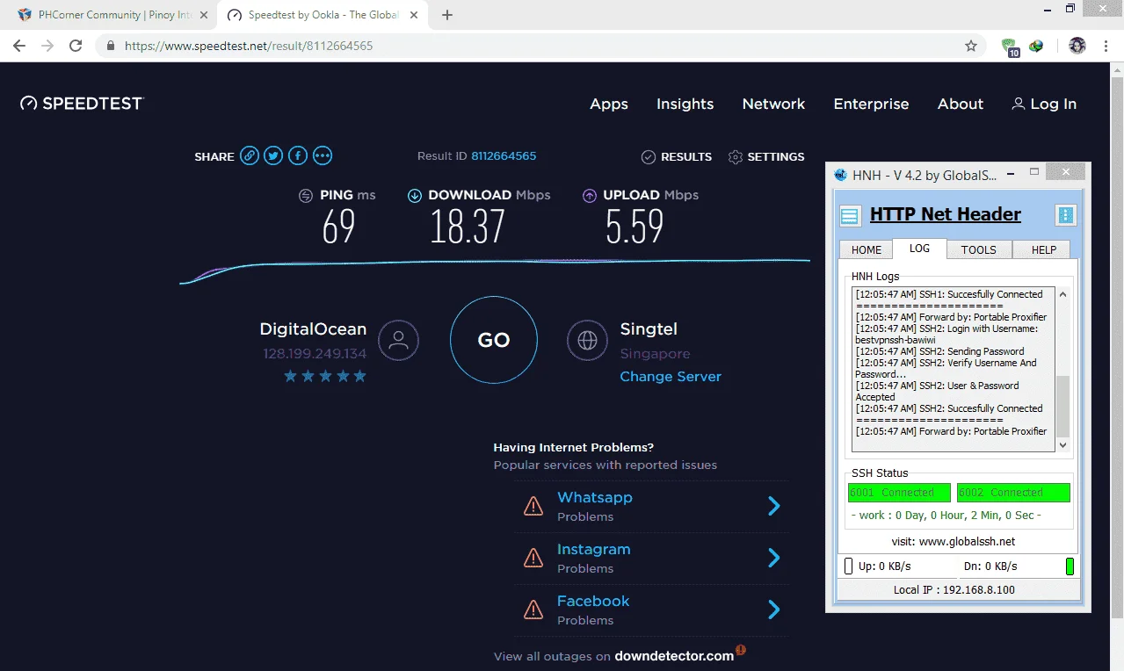Open Instagram problems entry
The height and width of the screenshot is (671, 1124).
coord(651,558)
